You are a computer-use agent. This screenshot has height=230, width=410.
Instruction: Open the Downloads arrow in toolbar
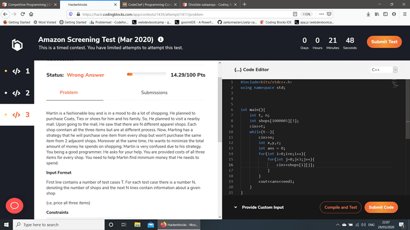[368, 14]
